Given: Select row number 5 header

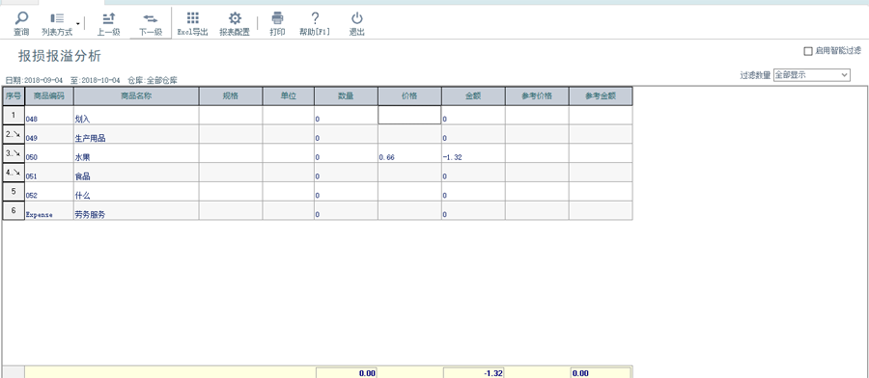Looking at the screenshot, I should click(14, 191).
